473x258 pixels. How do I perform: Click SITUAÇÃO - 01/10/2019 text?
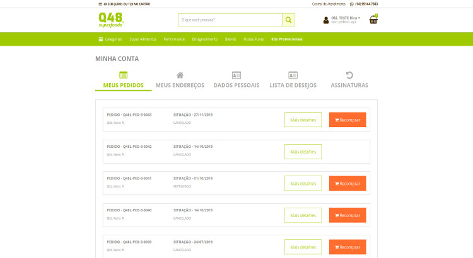click(193, 178)
